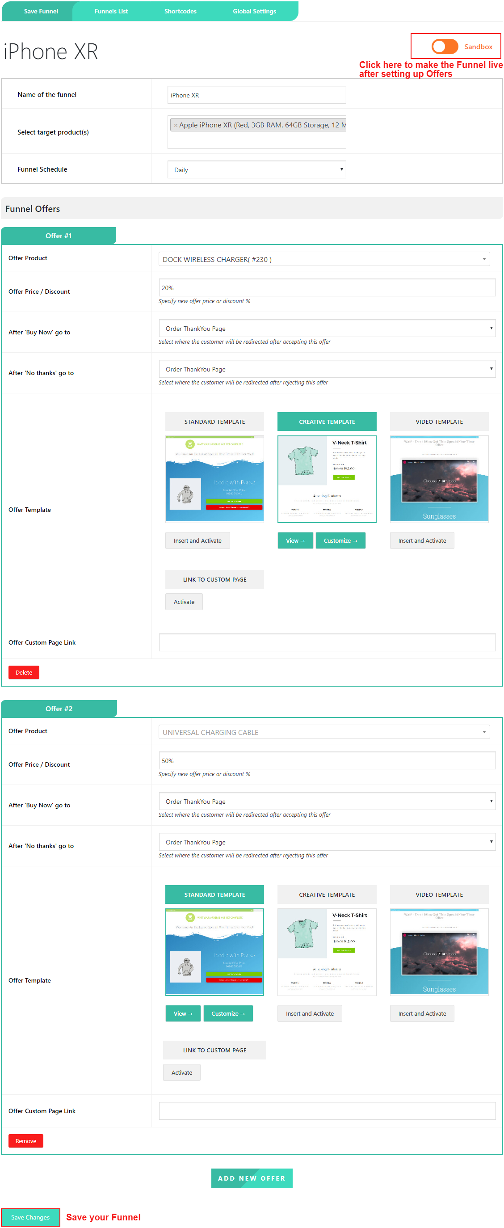The height and width of the screenshot is (1228, 504).
Task: Open Offer #1 After 'Buy Now' dropdown
Action: 327,329
